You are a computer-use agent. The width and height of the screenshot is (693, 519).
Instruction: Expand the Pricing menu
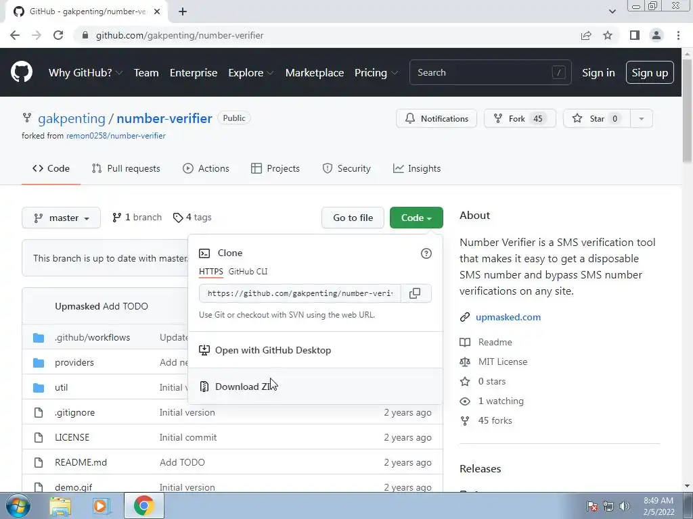coord(376,73)
